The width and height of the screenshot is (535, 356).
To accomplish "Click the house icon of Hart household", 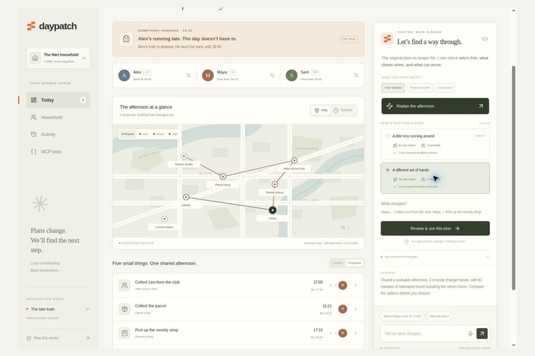I will point(35,58).
